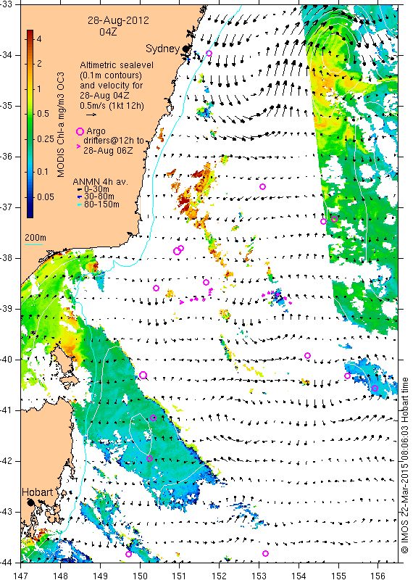
Task: Click the colorbar tick label 0.5
Action: 43,114
